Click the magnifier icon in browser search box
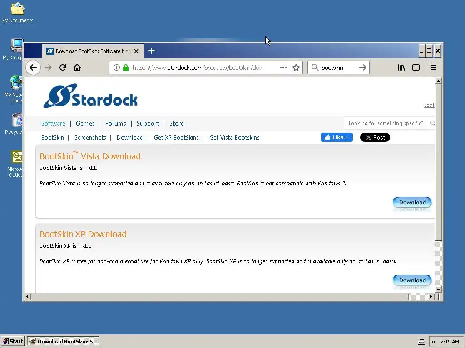Viewport: 465px width, 348px height. coord(315,68)
